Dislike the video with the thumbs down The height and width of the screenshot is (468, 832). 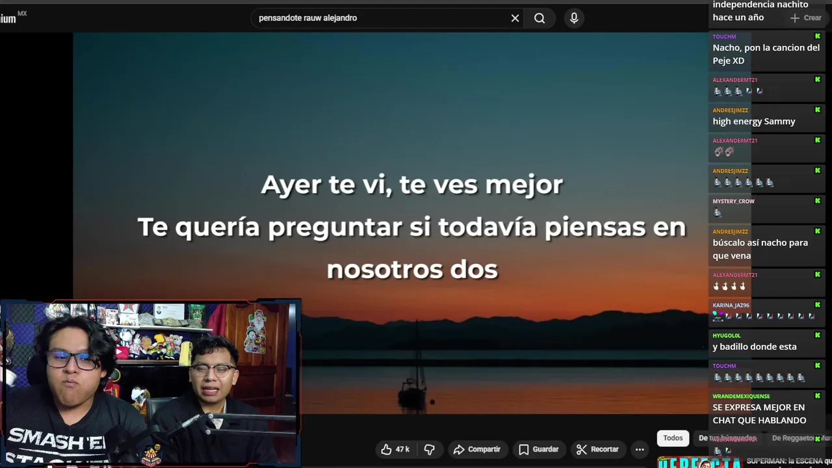coord(429,449)
